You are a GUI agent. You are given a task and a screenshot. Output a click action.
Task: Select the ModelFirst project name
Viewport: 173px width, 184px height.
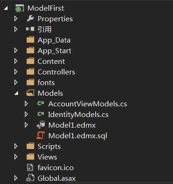[45, 8]
